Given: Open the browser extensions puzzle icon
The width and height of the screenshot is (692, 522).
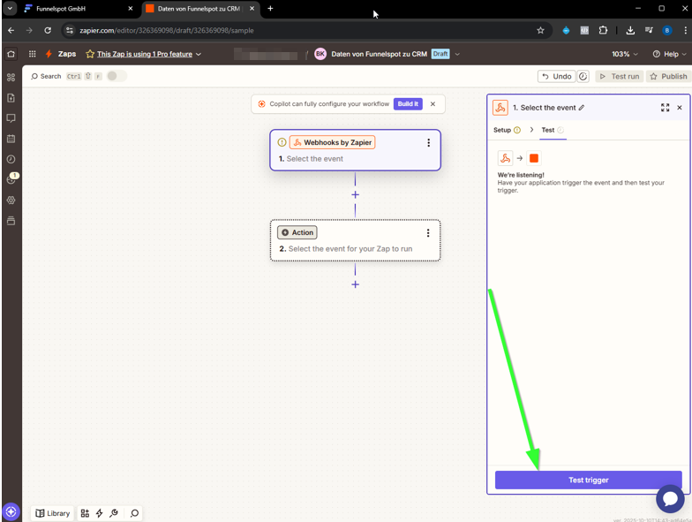Looking at the screenshot, I should pos(603,30).
